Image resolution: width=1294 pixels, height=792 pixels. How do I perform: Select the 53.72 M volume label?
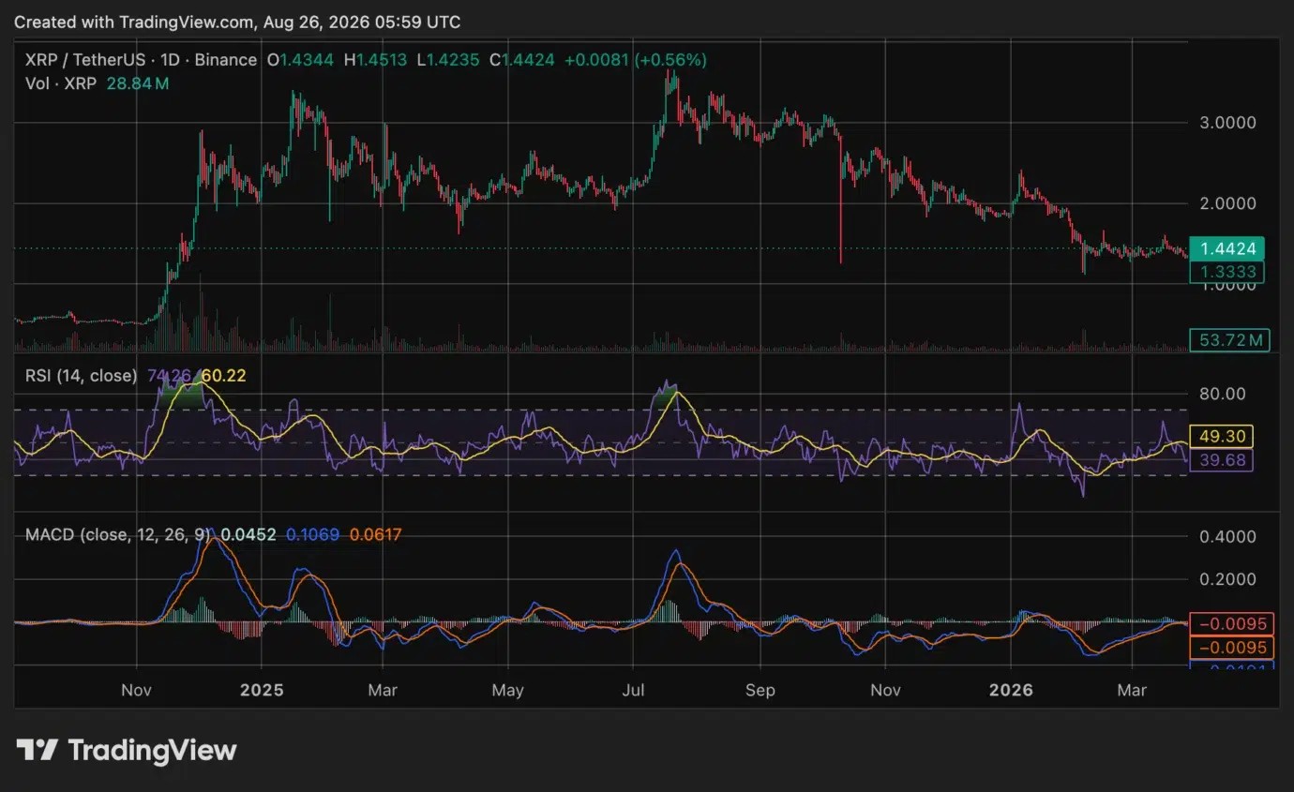1229,339
